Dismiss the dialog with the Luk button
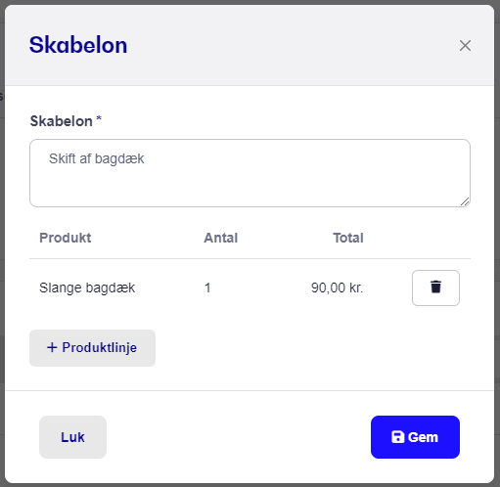 click(x=72, y=437)
